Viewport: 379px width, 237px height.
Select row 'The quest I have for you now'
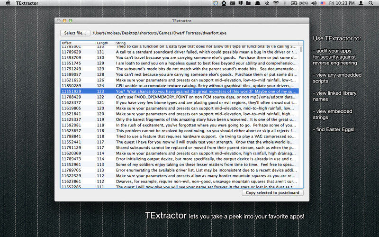(x=180, y=142)
